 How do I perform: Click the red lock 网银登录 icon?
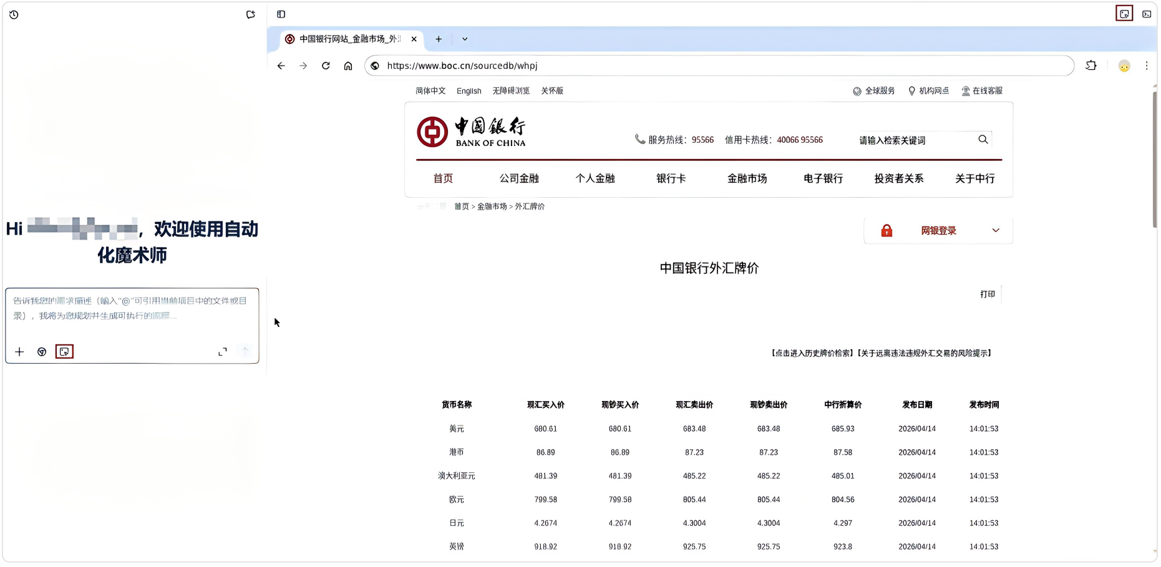pos(887,231)
